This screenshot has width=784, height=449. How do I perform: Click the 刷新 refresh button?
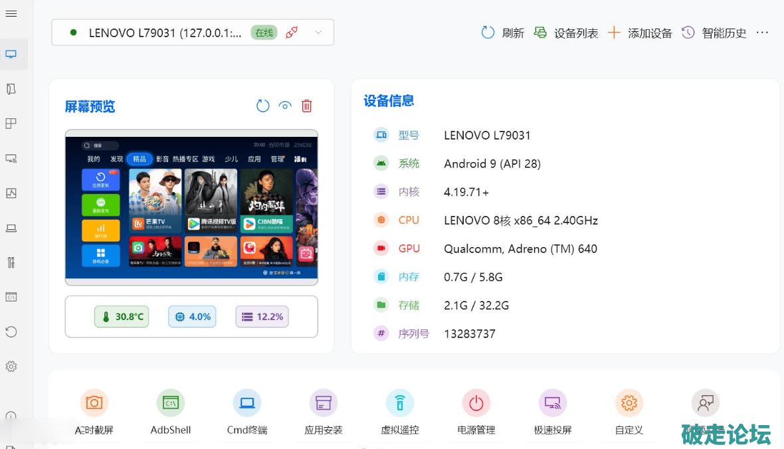click(503, 33)
